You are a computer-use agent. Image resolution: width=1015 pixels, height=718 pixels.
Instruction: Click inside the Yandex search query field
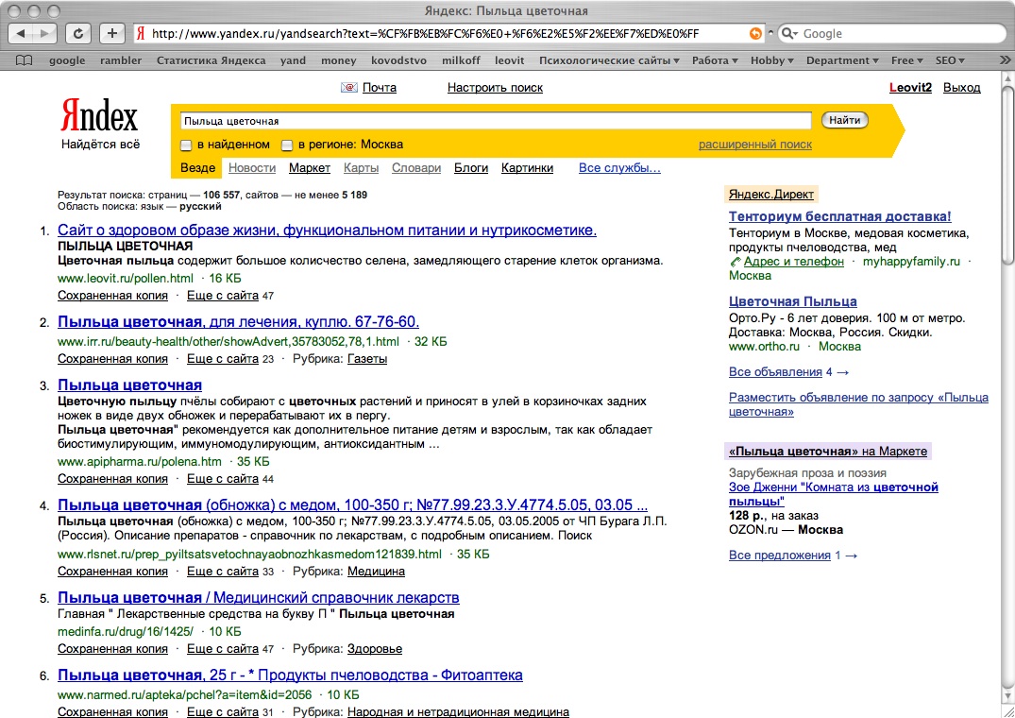tap(495, 120)
